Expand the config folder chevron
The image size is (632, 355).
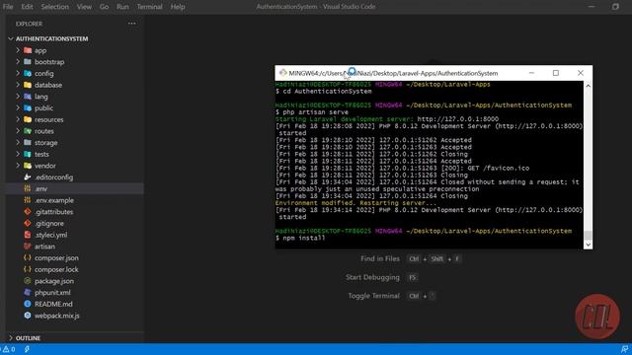pos(18,73)
